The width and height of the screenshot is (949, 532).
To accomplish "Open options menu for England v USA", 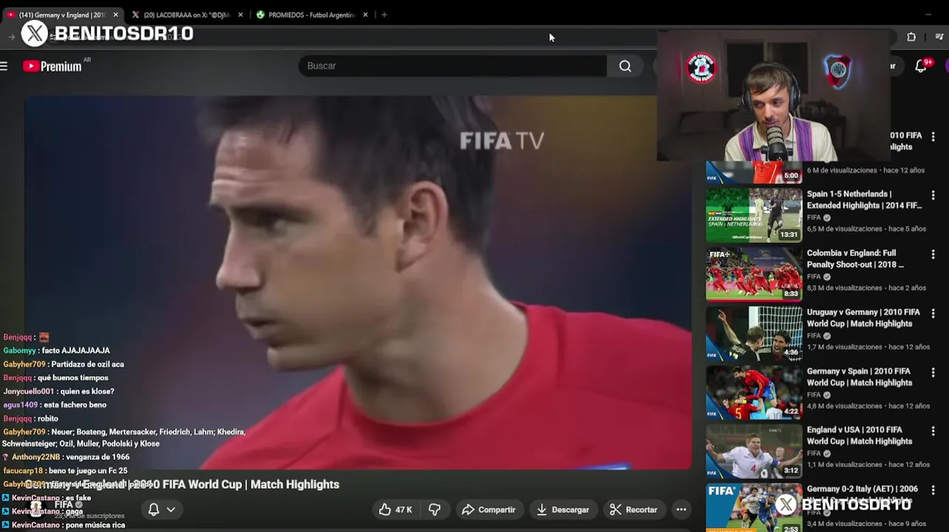I will pos(933,432).
